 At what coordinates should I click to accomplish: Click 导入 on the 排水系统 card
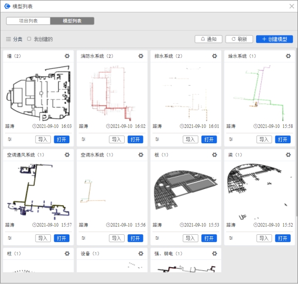pyautogui.click(x=190, y=139)
